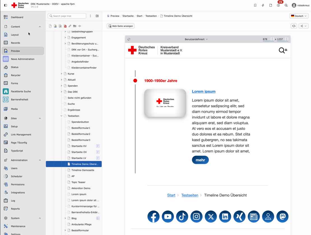Screen dimensions: 311x235
Task: Open system information icon with badge 73
Action: click(278, 5)
